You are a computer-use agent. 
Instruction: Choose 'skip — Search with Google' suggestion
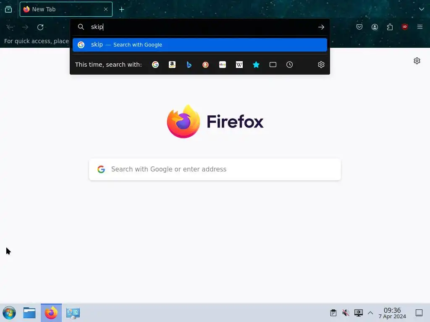tap(200, 44)
